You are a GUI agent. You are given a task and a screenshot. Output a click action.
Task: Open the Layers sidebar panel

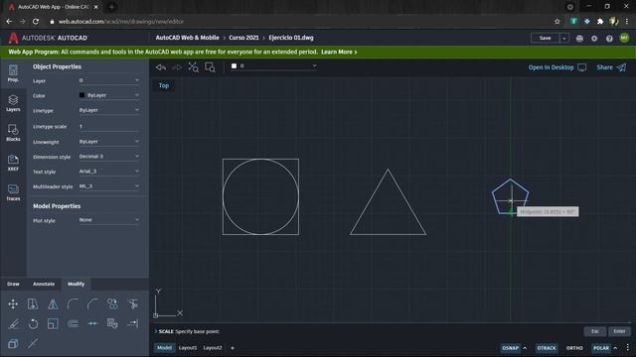pyautogui.click(x=13, y=103)
